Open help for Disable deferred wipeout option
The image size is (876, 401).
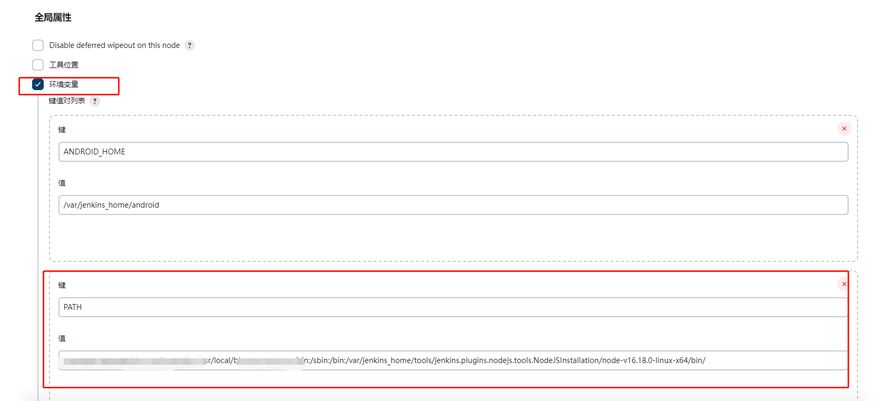tap(190, 45)
